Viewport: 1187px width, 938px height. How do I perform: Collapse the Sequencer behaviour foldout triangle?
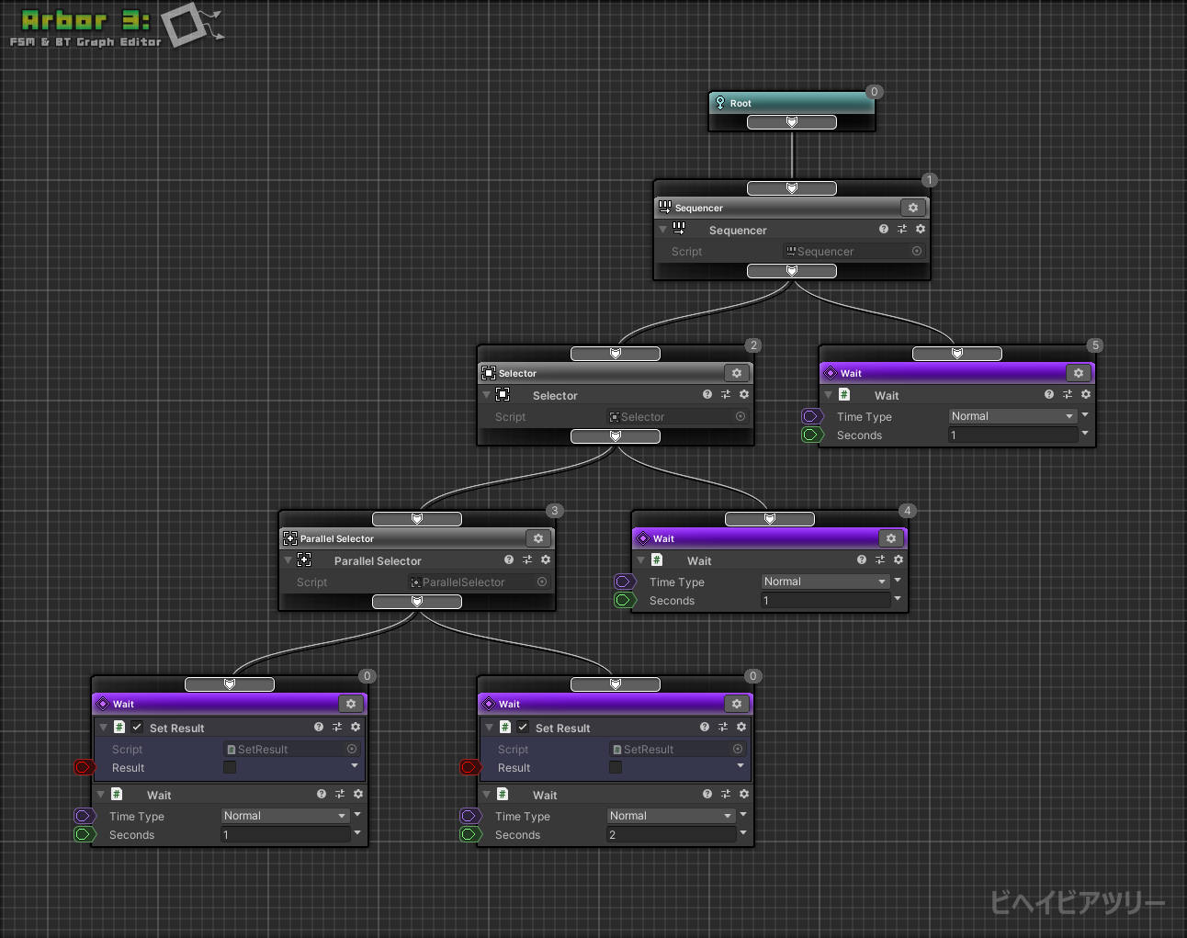[662, 230]
